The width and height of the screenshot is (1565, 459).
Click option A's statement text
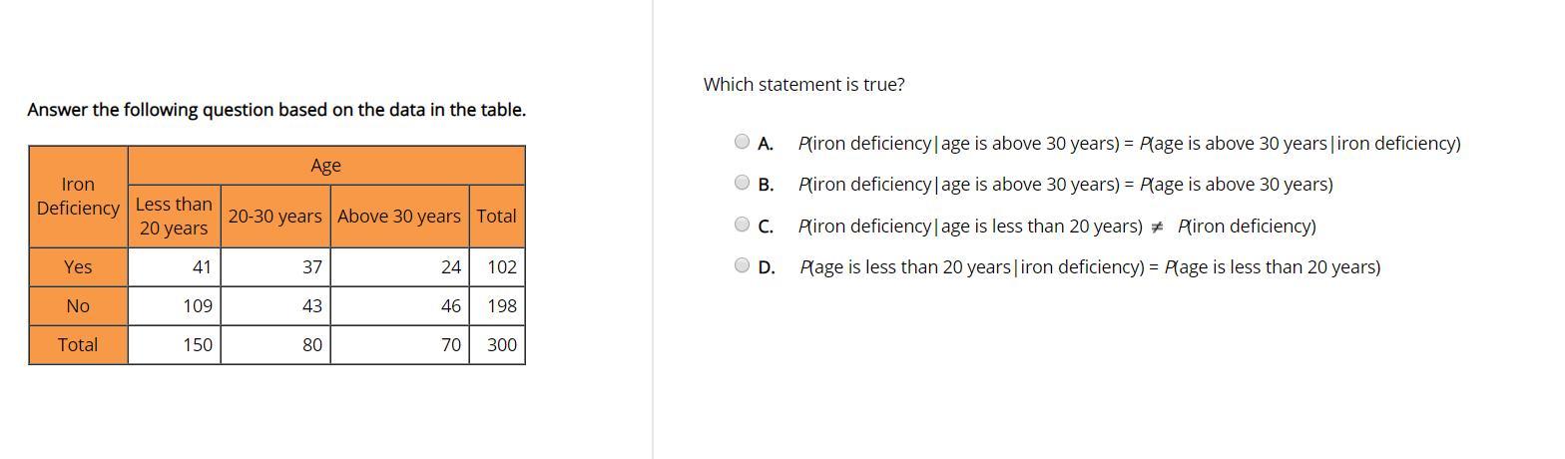1129,144
